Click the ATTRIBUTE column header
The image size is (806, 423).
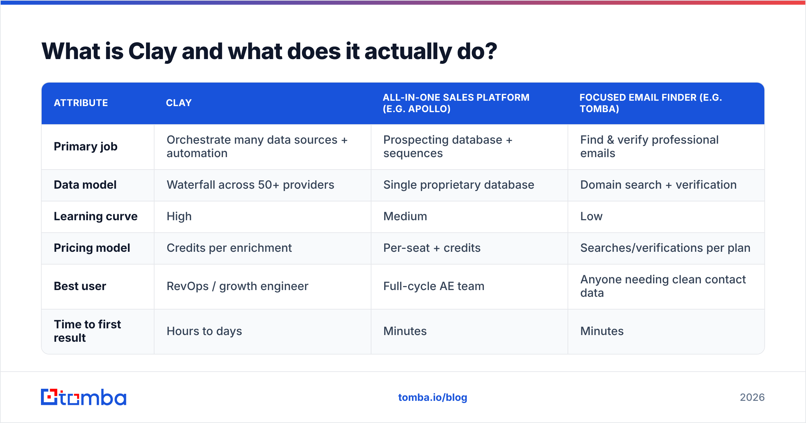point(81,103)
